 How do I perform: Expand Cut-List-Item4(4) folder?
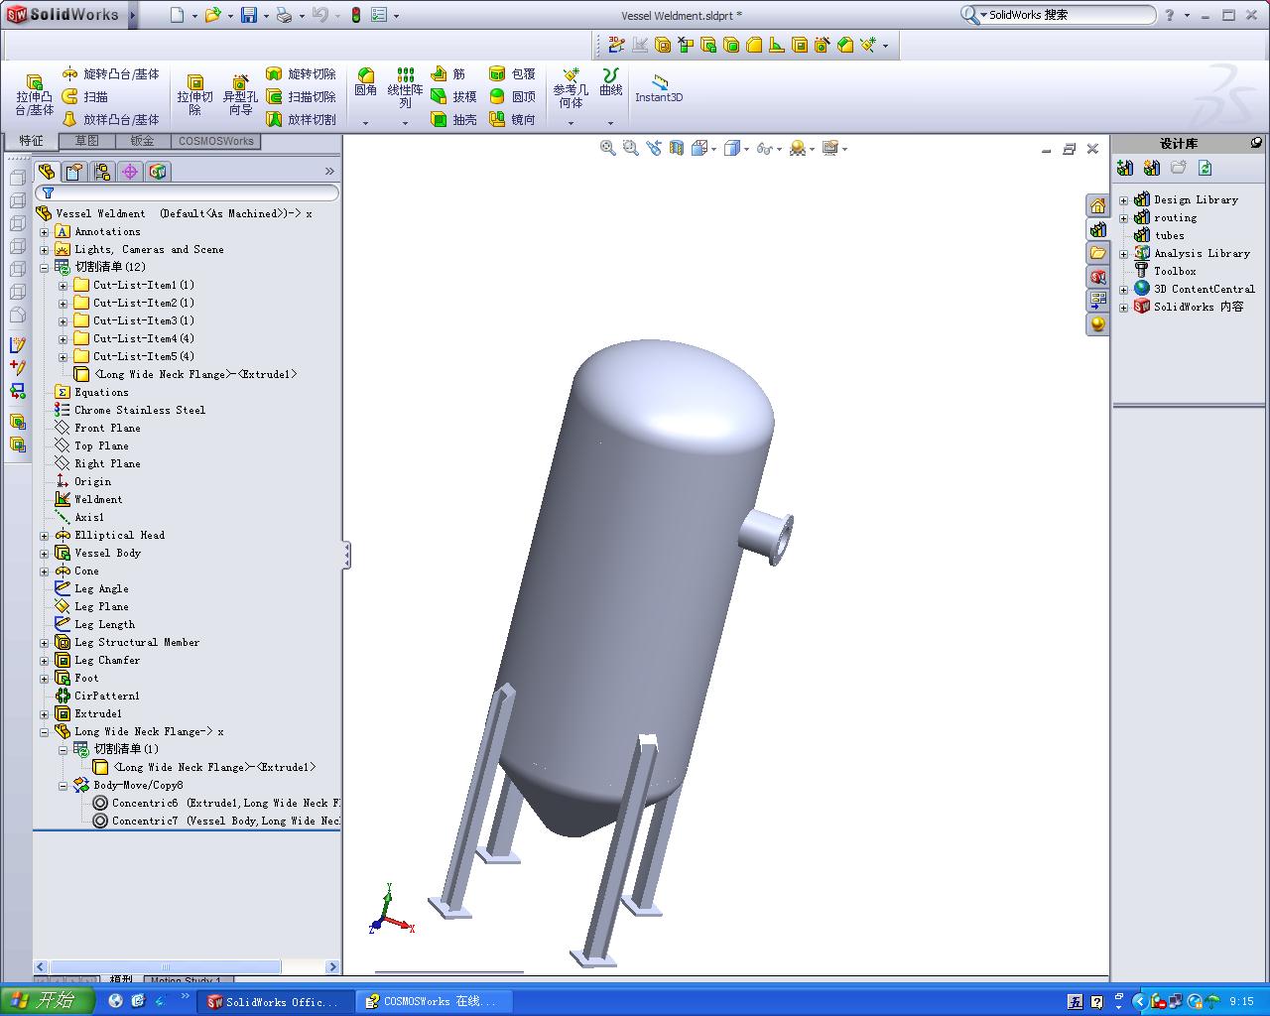coord(63,339)
